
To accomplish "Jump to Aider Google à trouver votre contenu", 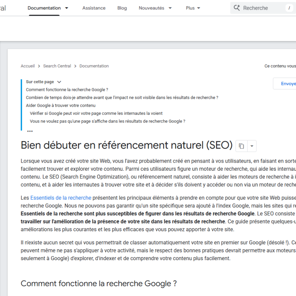I will pos(61,106).
